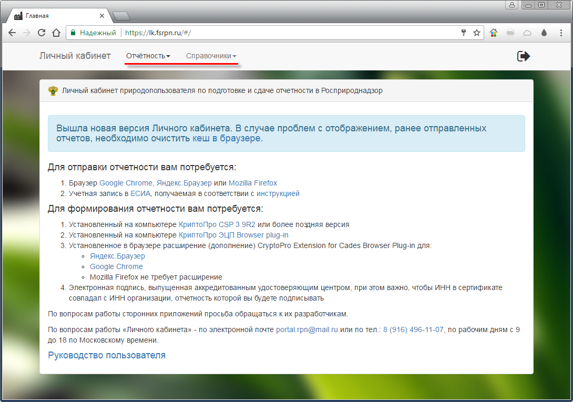Click the panel title about Росприроднадзор

[222, 90]
